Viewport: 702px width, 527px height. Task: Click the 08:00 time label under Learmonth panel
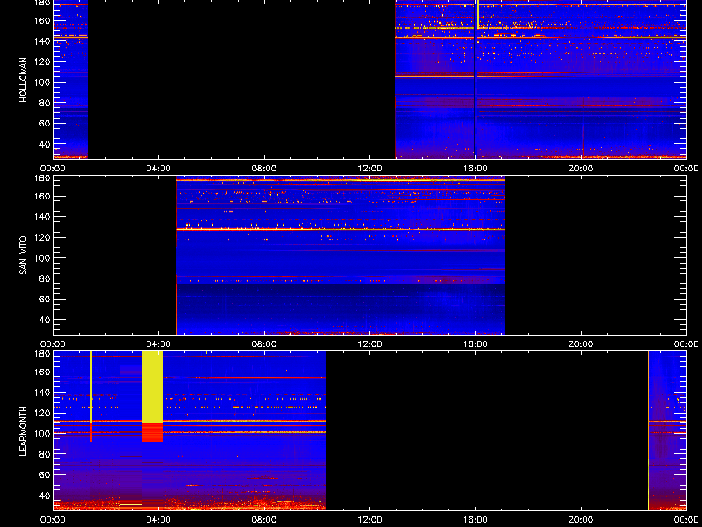point(264,520)
